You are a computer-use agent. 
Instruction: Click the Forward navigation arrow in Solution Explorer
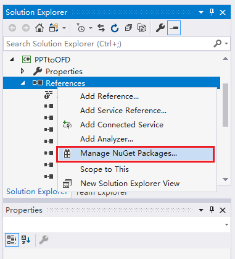[x=26, y=28]
